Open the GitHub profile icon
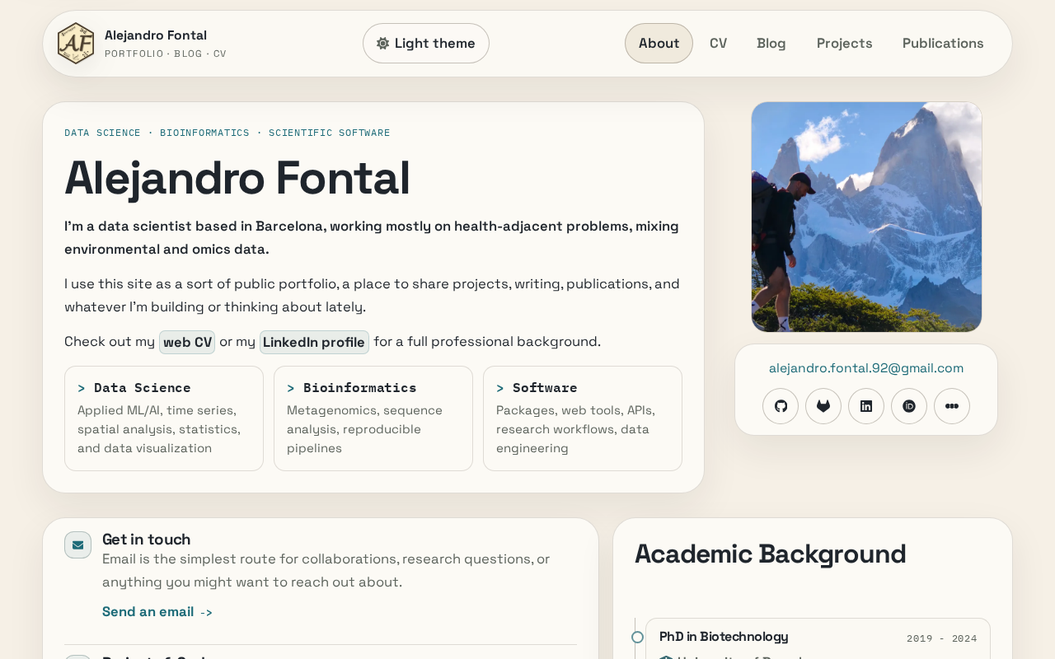The width and height of the screenshot is (1055, 659). (781, 406)
